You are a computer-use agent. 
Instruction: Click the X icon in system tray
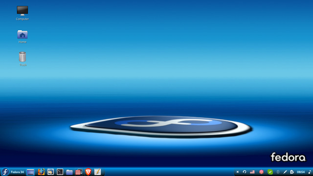[x=238, y=172]
